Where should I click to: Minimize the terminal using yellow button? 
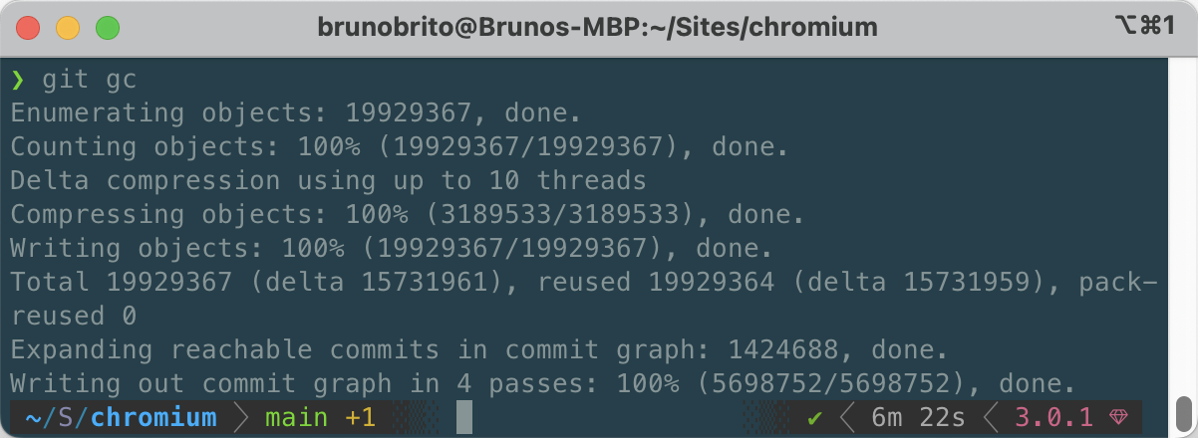[68, 28]
